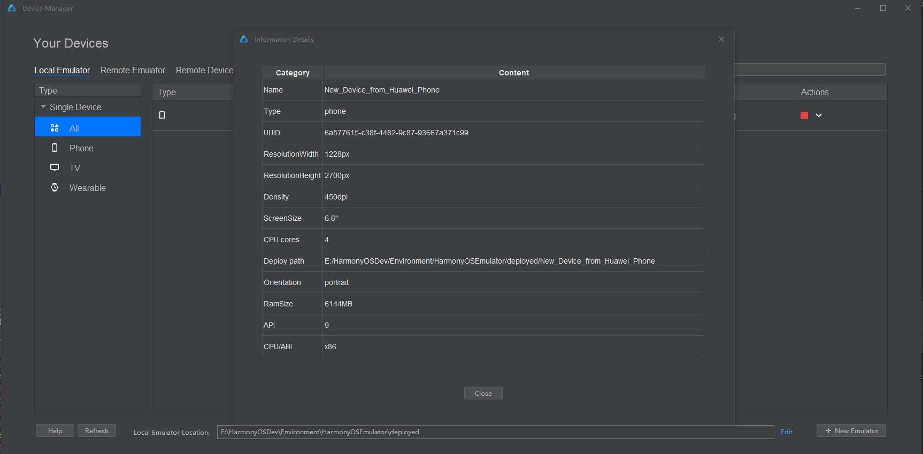
Task: Minimize the Device Manager window
Action: 858,8
